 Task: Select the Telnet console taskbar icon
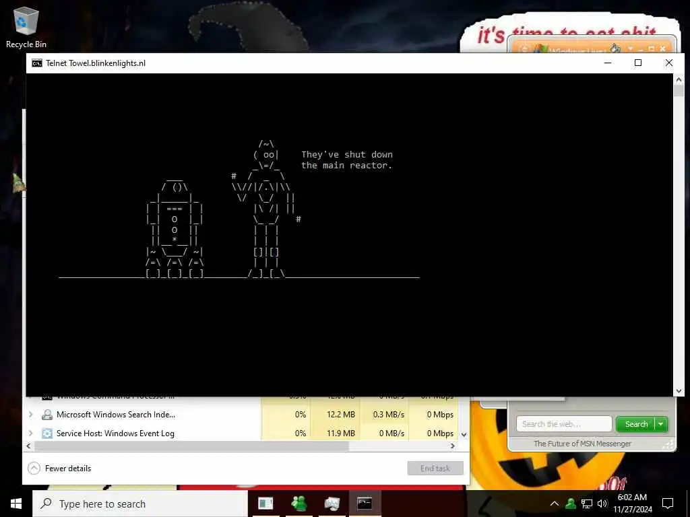(365, 504)
